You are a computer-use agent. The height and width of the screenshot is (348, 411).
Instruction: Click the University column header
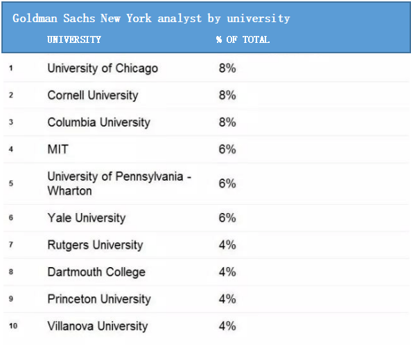[74, 39]
